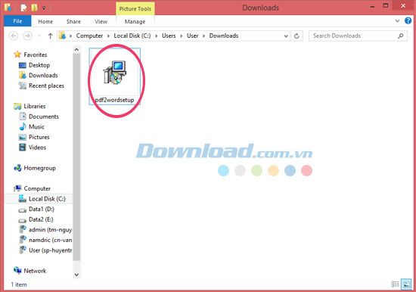Click the navigation pane scrollbar thumb
Screen dimensions: 416x292
76,157
